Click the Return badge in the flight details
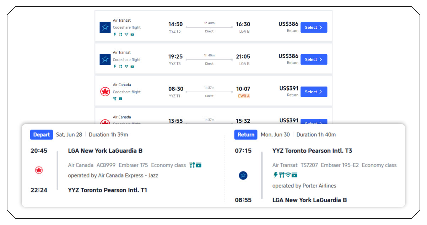427x225 pixels. click(246, 135)
